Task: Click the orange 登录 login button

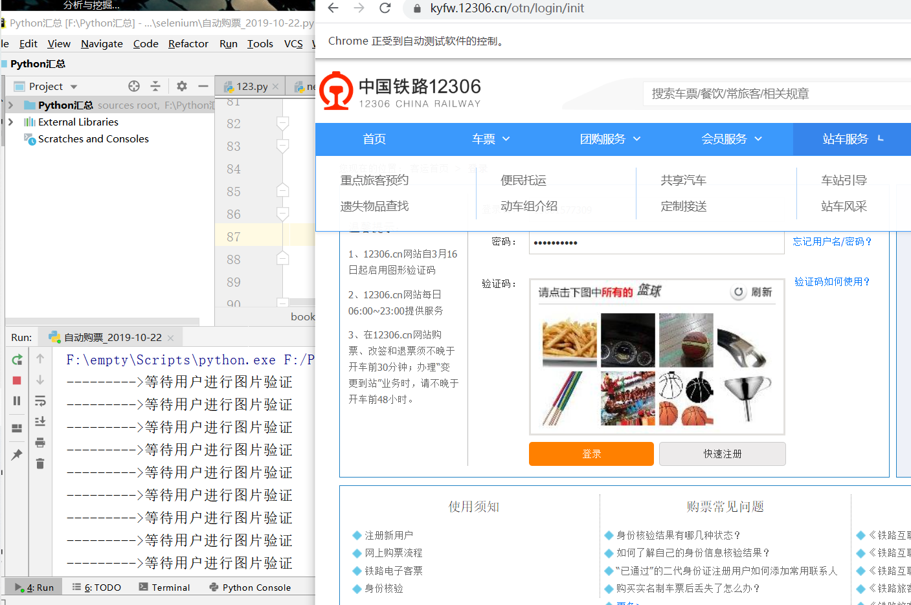Action: pos(591,454)
